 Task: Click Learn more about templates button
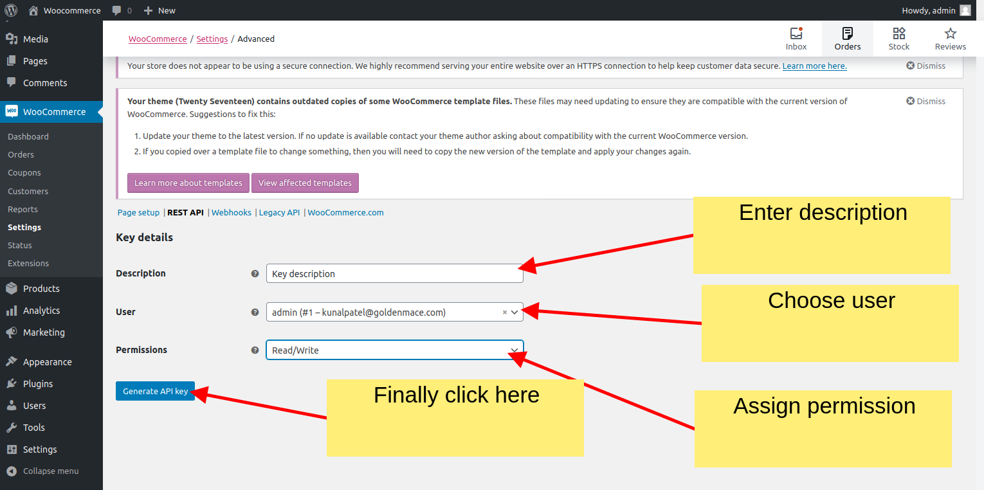click(188, 183)
